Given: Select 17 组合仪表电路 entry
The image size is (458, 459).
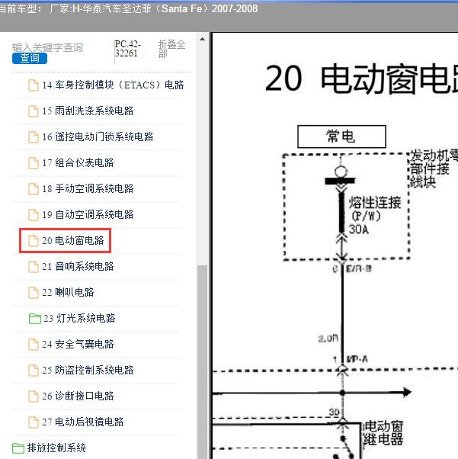Looking at the screenshot, I should 78,162.
